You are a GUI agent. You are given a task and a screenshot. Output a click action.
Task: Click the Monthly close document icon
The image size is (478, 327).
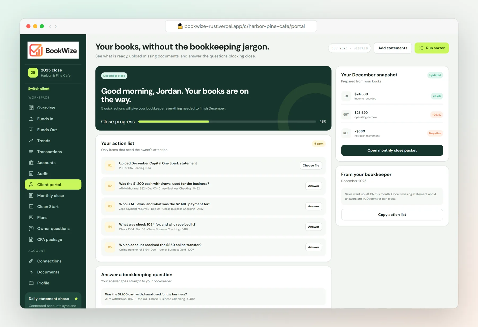tap(31, 195)
